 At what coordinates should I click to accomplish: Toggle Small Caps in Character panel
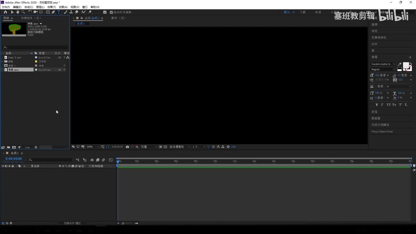pos(394,105)
